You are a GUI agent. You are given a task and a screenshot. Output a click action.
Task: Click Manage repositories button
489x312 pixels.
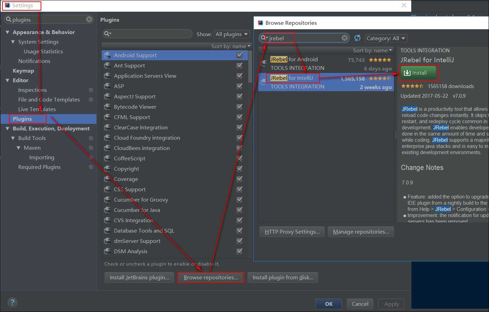[361, 232]
